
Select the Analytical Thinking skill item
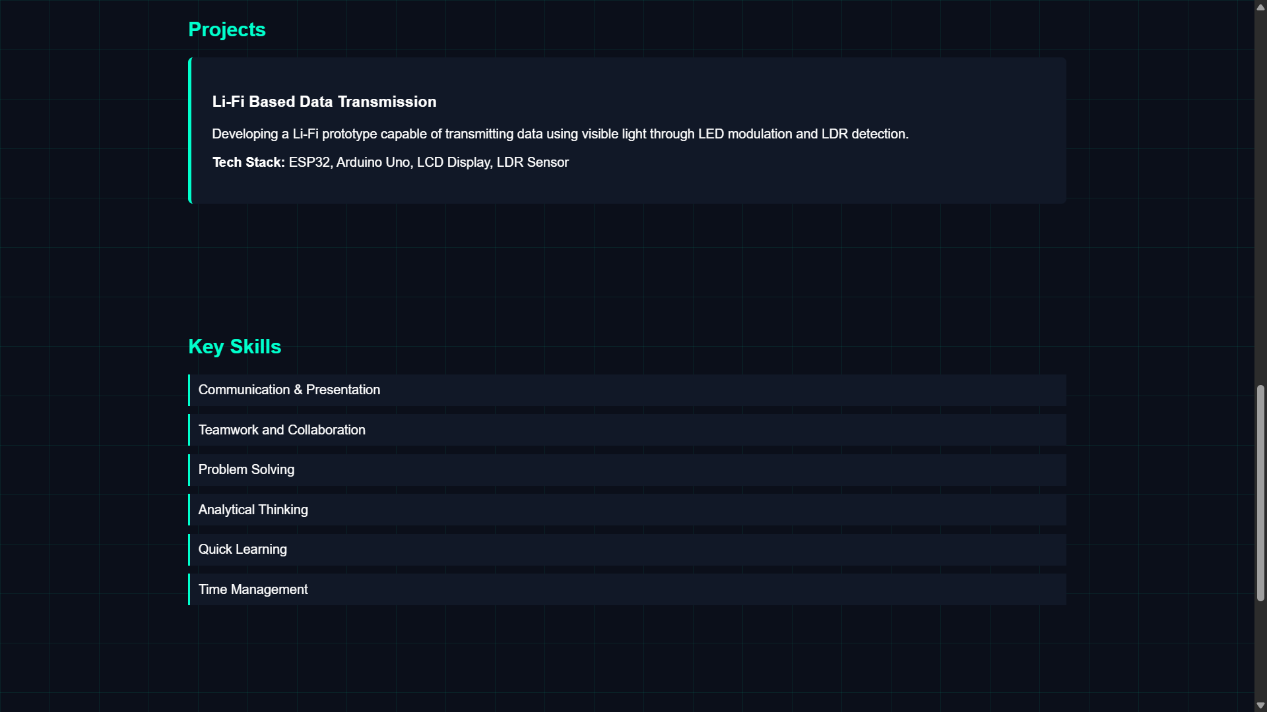(253, 510)
